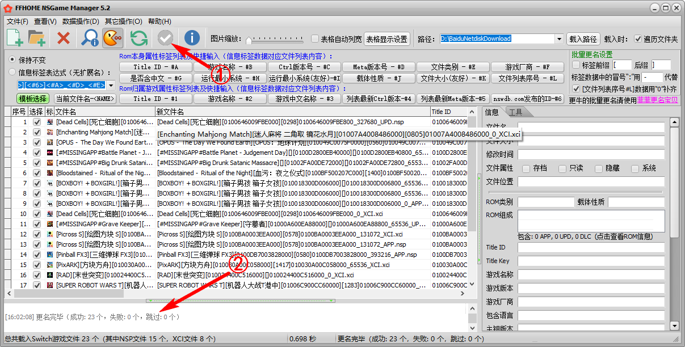The width and height of the screenshot is (685, 347).
Task: Toggle '表格自动列宽' checkbox
Action: (x=315, y=39)
